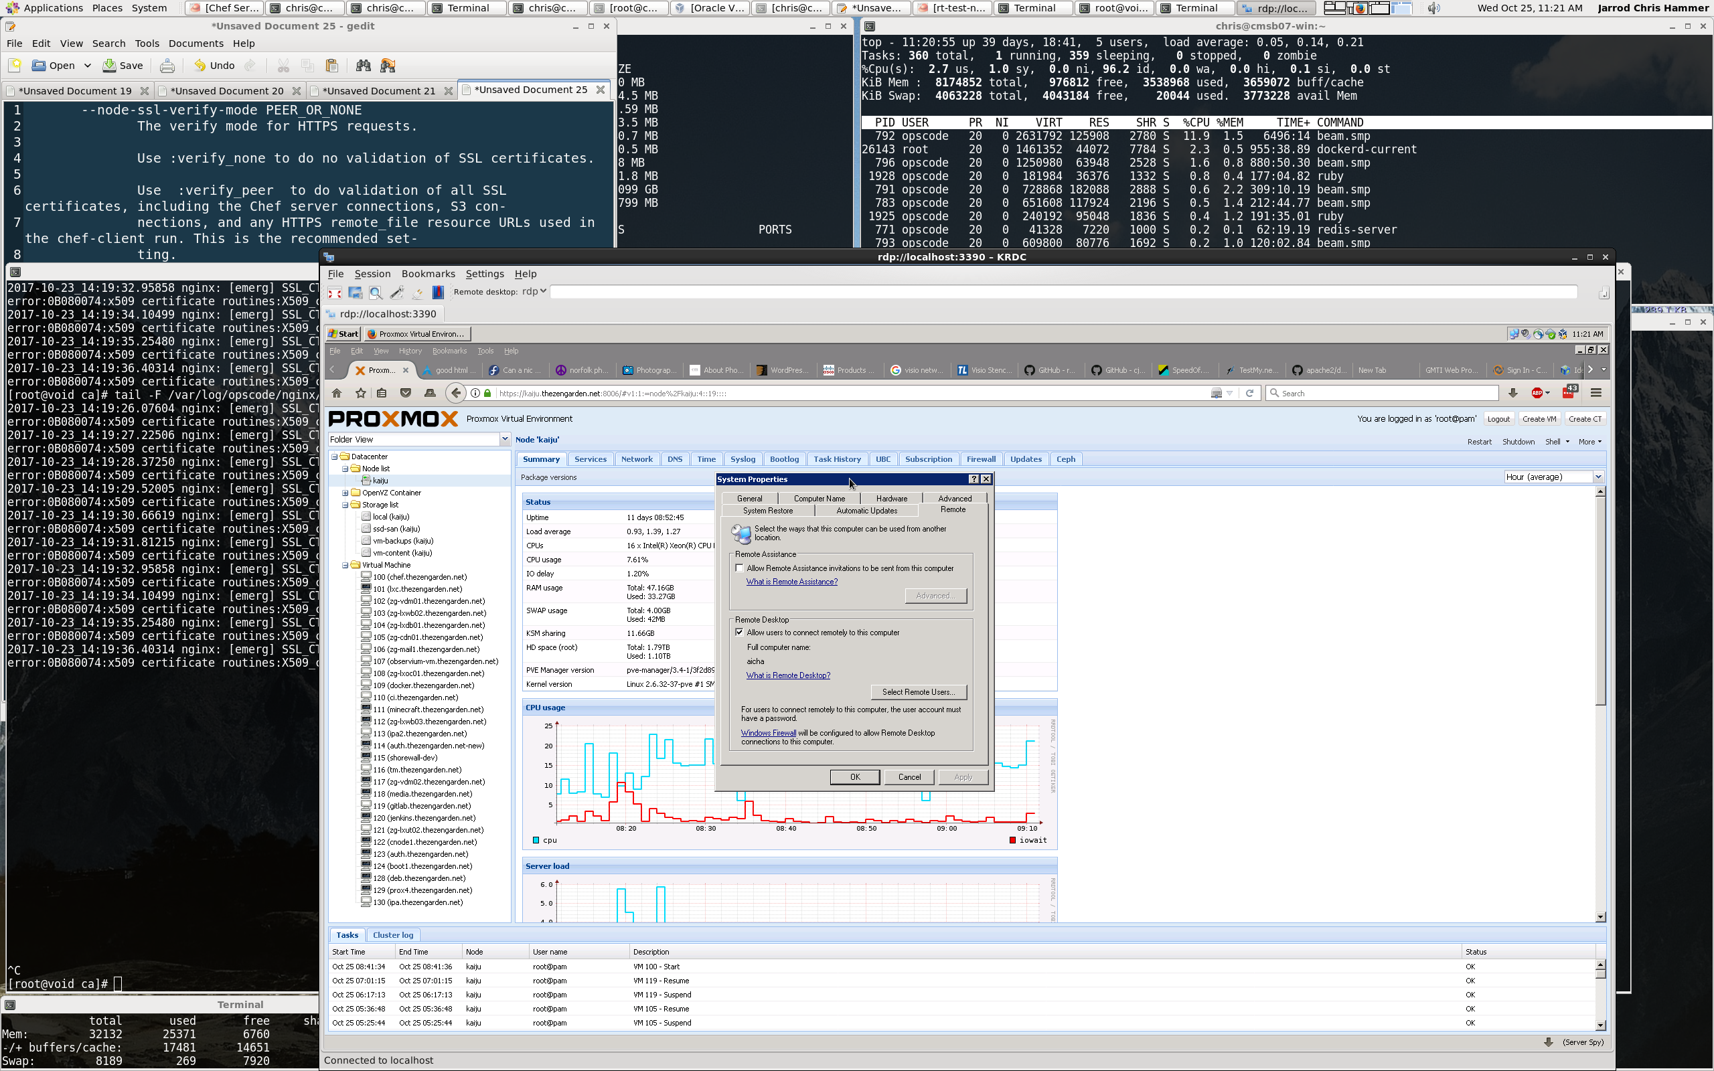
Task: Open the gedit Open-recent dropdown arrow
Action: 88,66
